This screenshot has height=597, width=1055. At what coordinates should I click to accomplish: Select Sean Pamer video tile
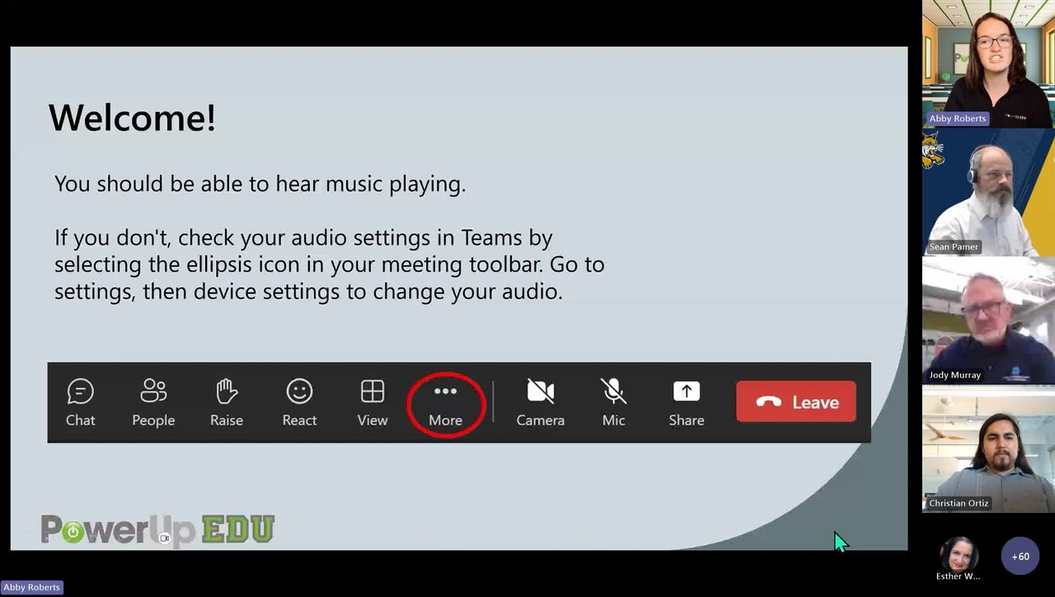[988, 192]
